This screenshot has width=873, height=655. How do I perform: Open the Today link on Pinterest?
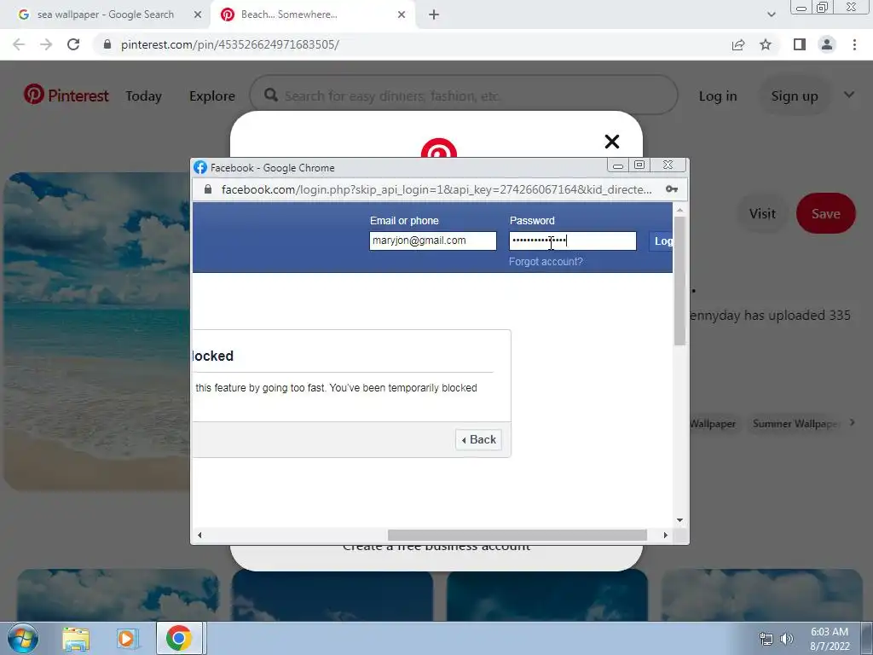pos(143,96)
